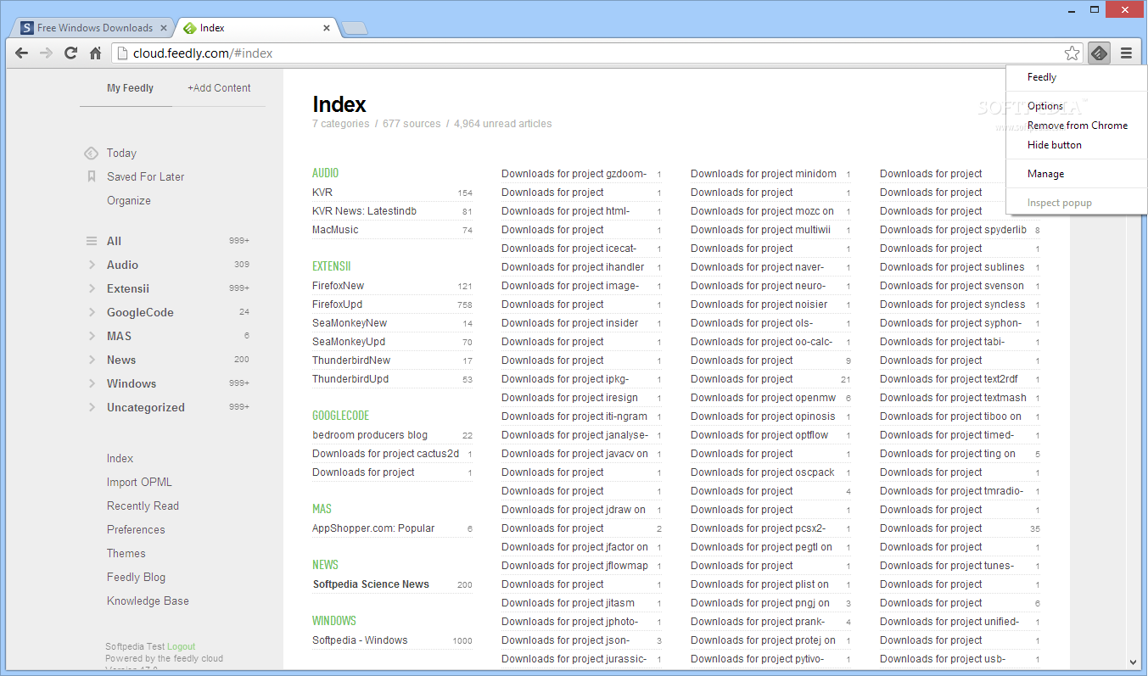The image size is (1148, 676).
Task: Expand the Uncategorized category
Action: [x=92, y=407]
